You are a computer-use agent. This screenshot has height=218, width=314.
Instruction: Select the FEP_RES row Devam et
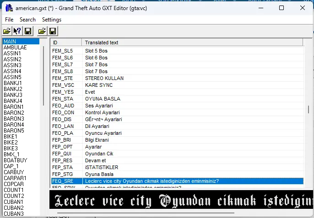coord(177,160)
